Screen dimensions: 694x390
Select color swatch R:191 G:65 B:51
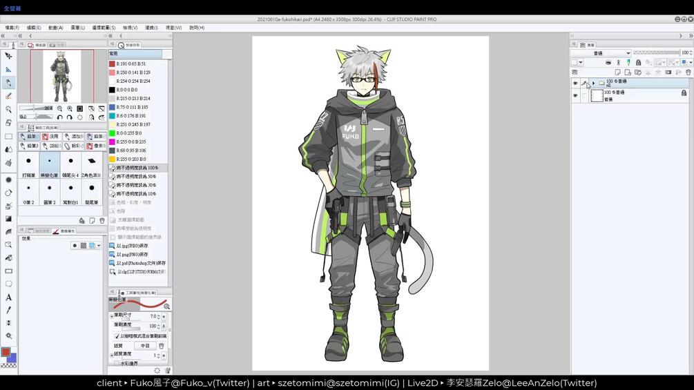click(x=112, y=64)
